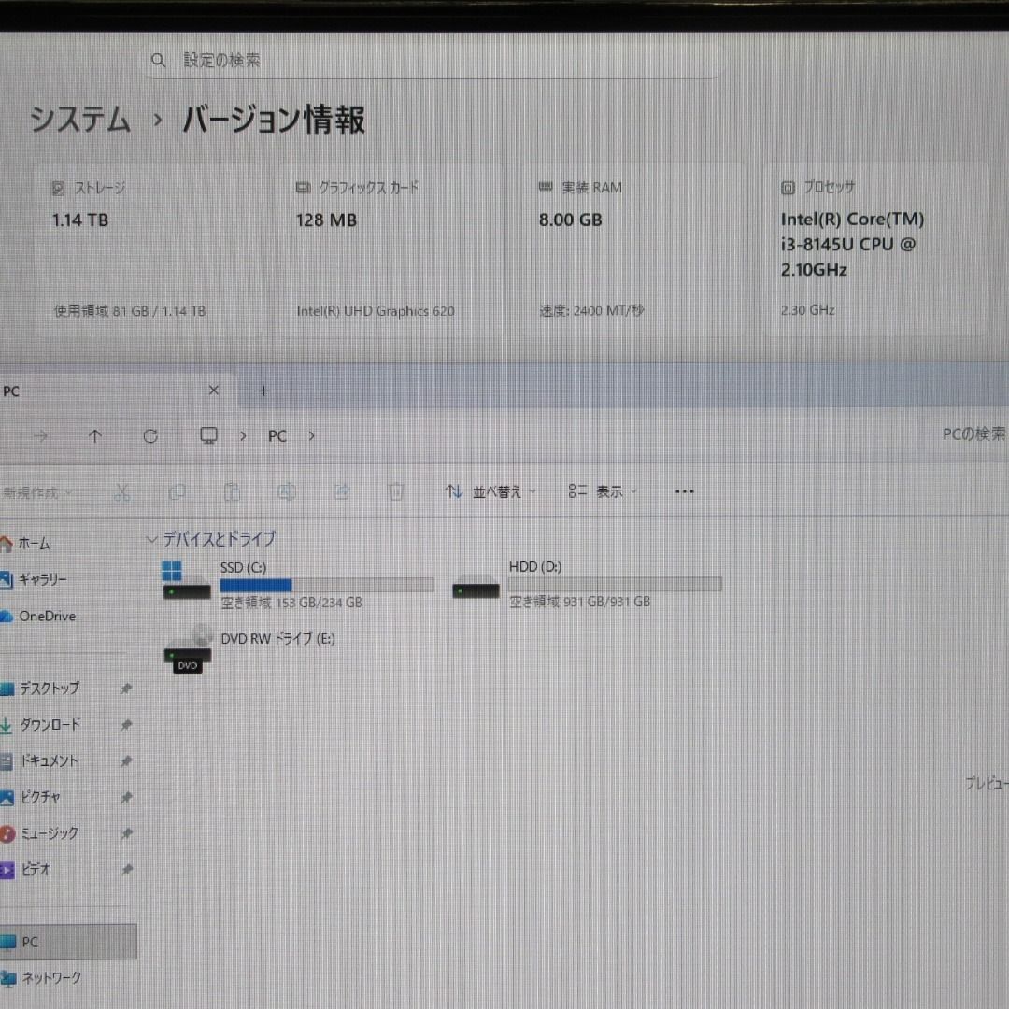This screenshot has height=1009, width=1009.
Task: Click the Cut scissors toolbar icon
Action: (x=122, y=491)
